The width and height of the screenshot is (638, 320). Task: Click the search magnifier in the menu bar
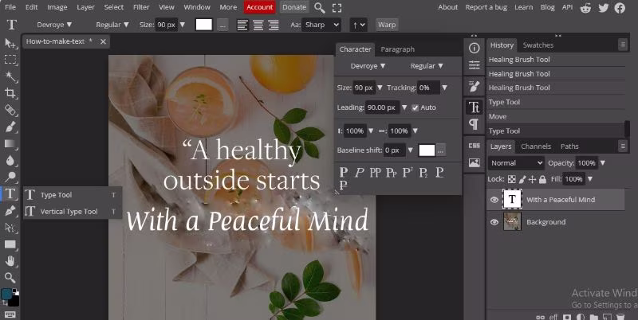pyautogui.click(x=320, y=7)
